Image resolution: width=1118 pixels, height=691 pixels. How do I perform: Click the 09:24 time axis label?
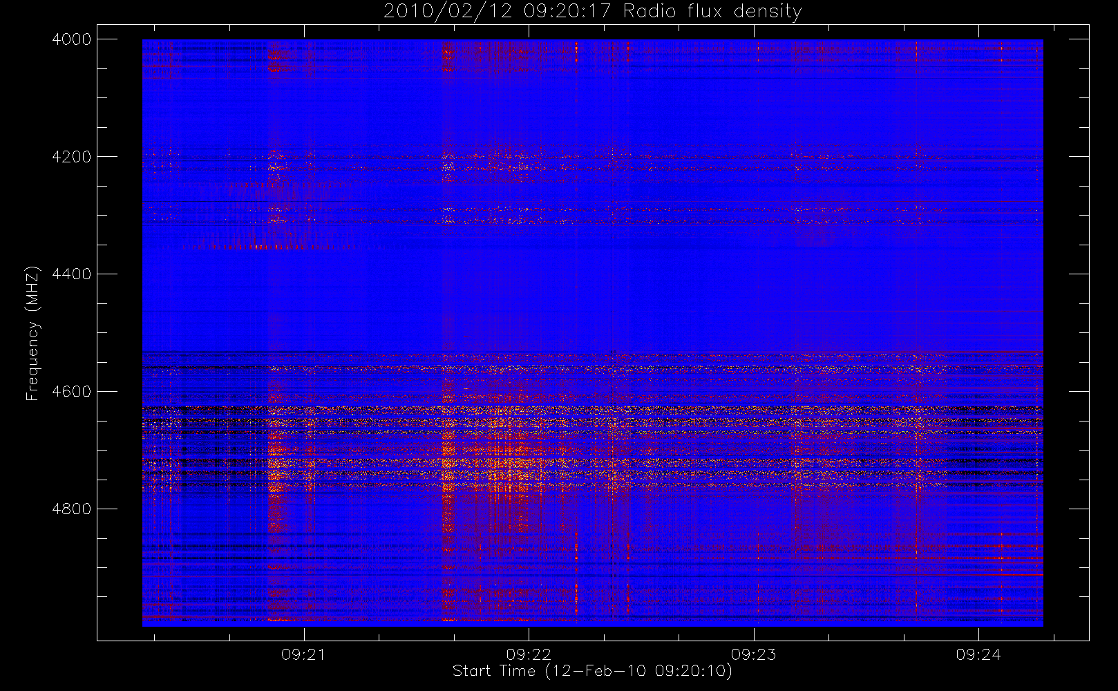pos(978,654)
